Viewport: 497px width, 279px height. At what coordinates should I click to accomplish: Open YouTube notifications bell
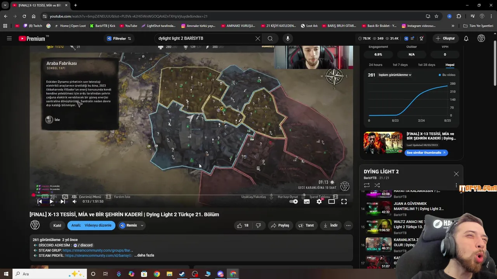tap(466, 38)
